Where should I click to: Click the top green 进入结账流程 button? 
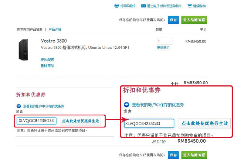pyautogui.click(x=194, y=20)
